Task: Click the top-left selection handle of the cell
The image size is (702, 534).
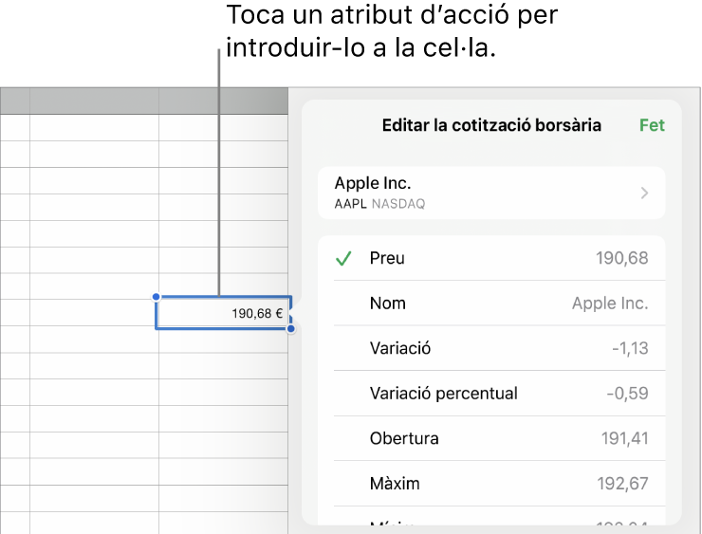Action: coord(156,296)
